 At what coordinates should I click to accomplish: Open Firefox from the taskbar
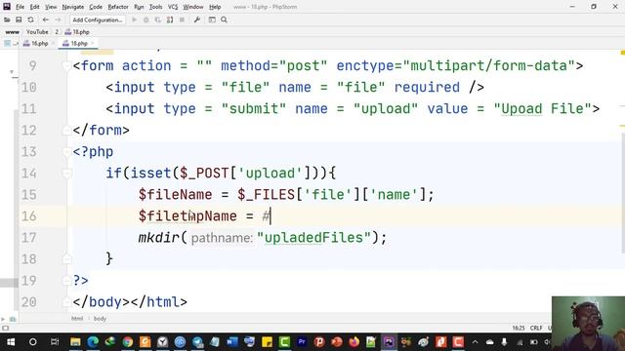tap(354, 341)
